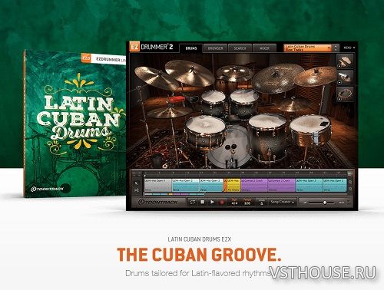This screenshot has width=384, height=290.
Task: Click the hand claps percussion thumbnail
Action: 345,61
